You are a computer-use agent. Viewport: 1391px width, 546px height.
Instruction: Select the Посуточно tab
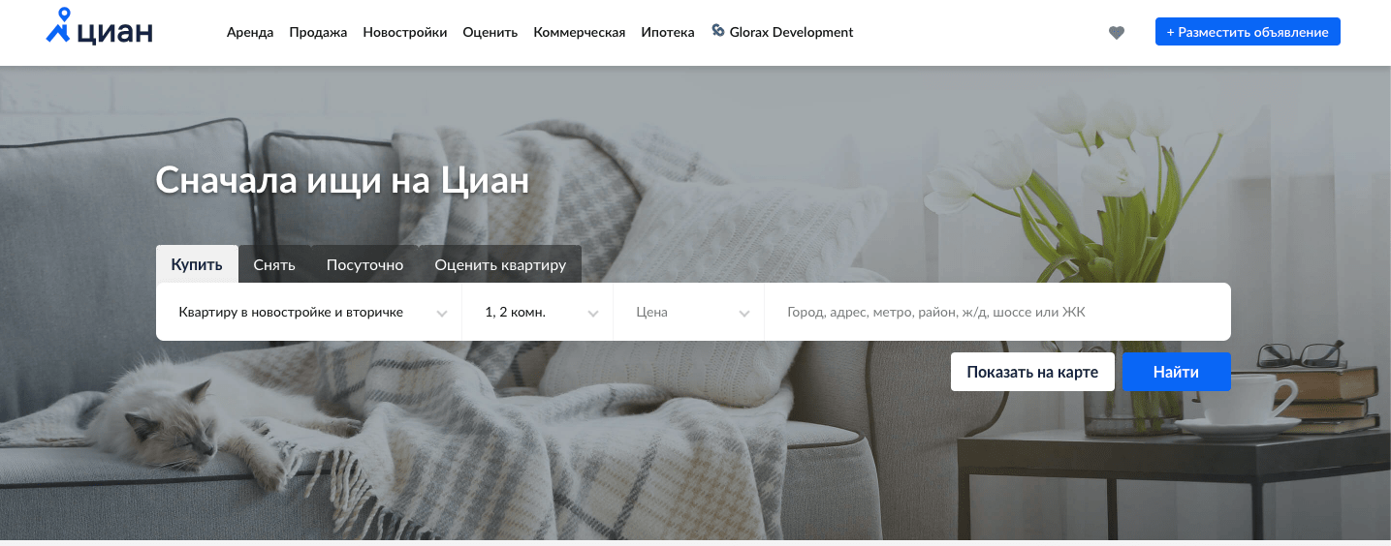pos(364,264)
